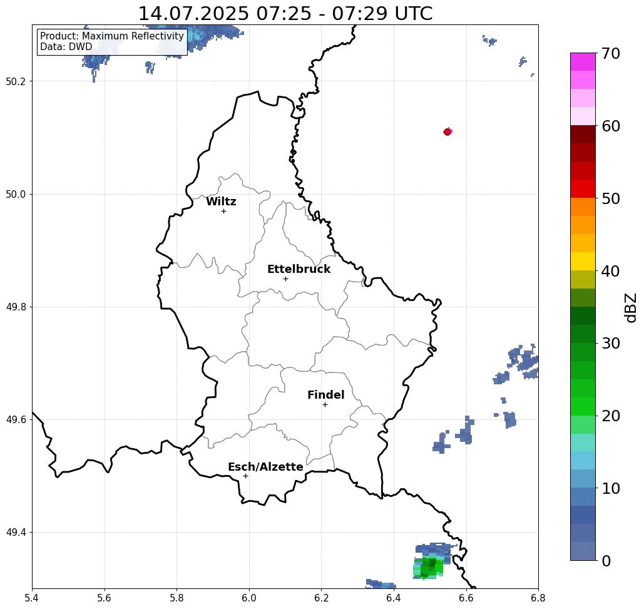644x609 pixels.
Task: Click the longitude 6.6 tick label
Action: click(466, 598)
